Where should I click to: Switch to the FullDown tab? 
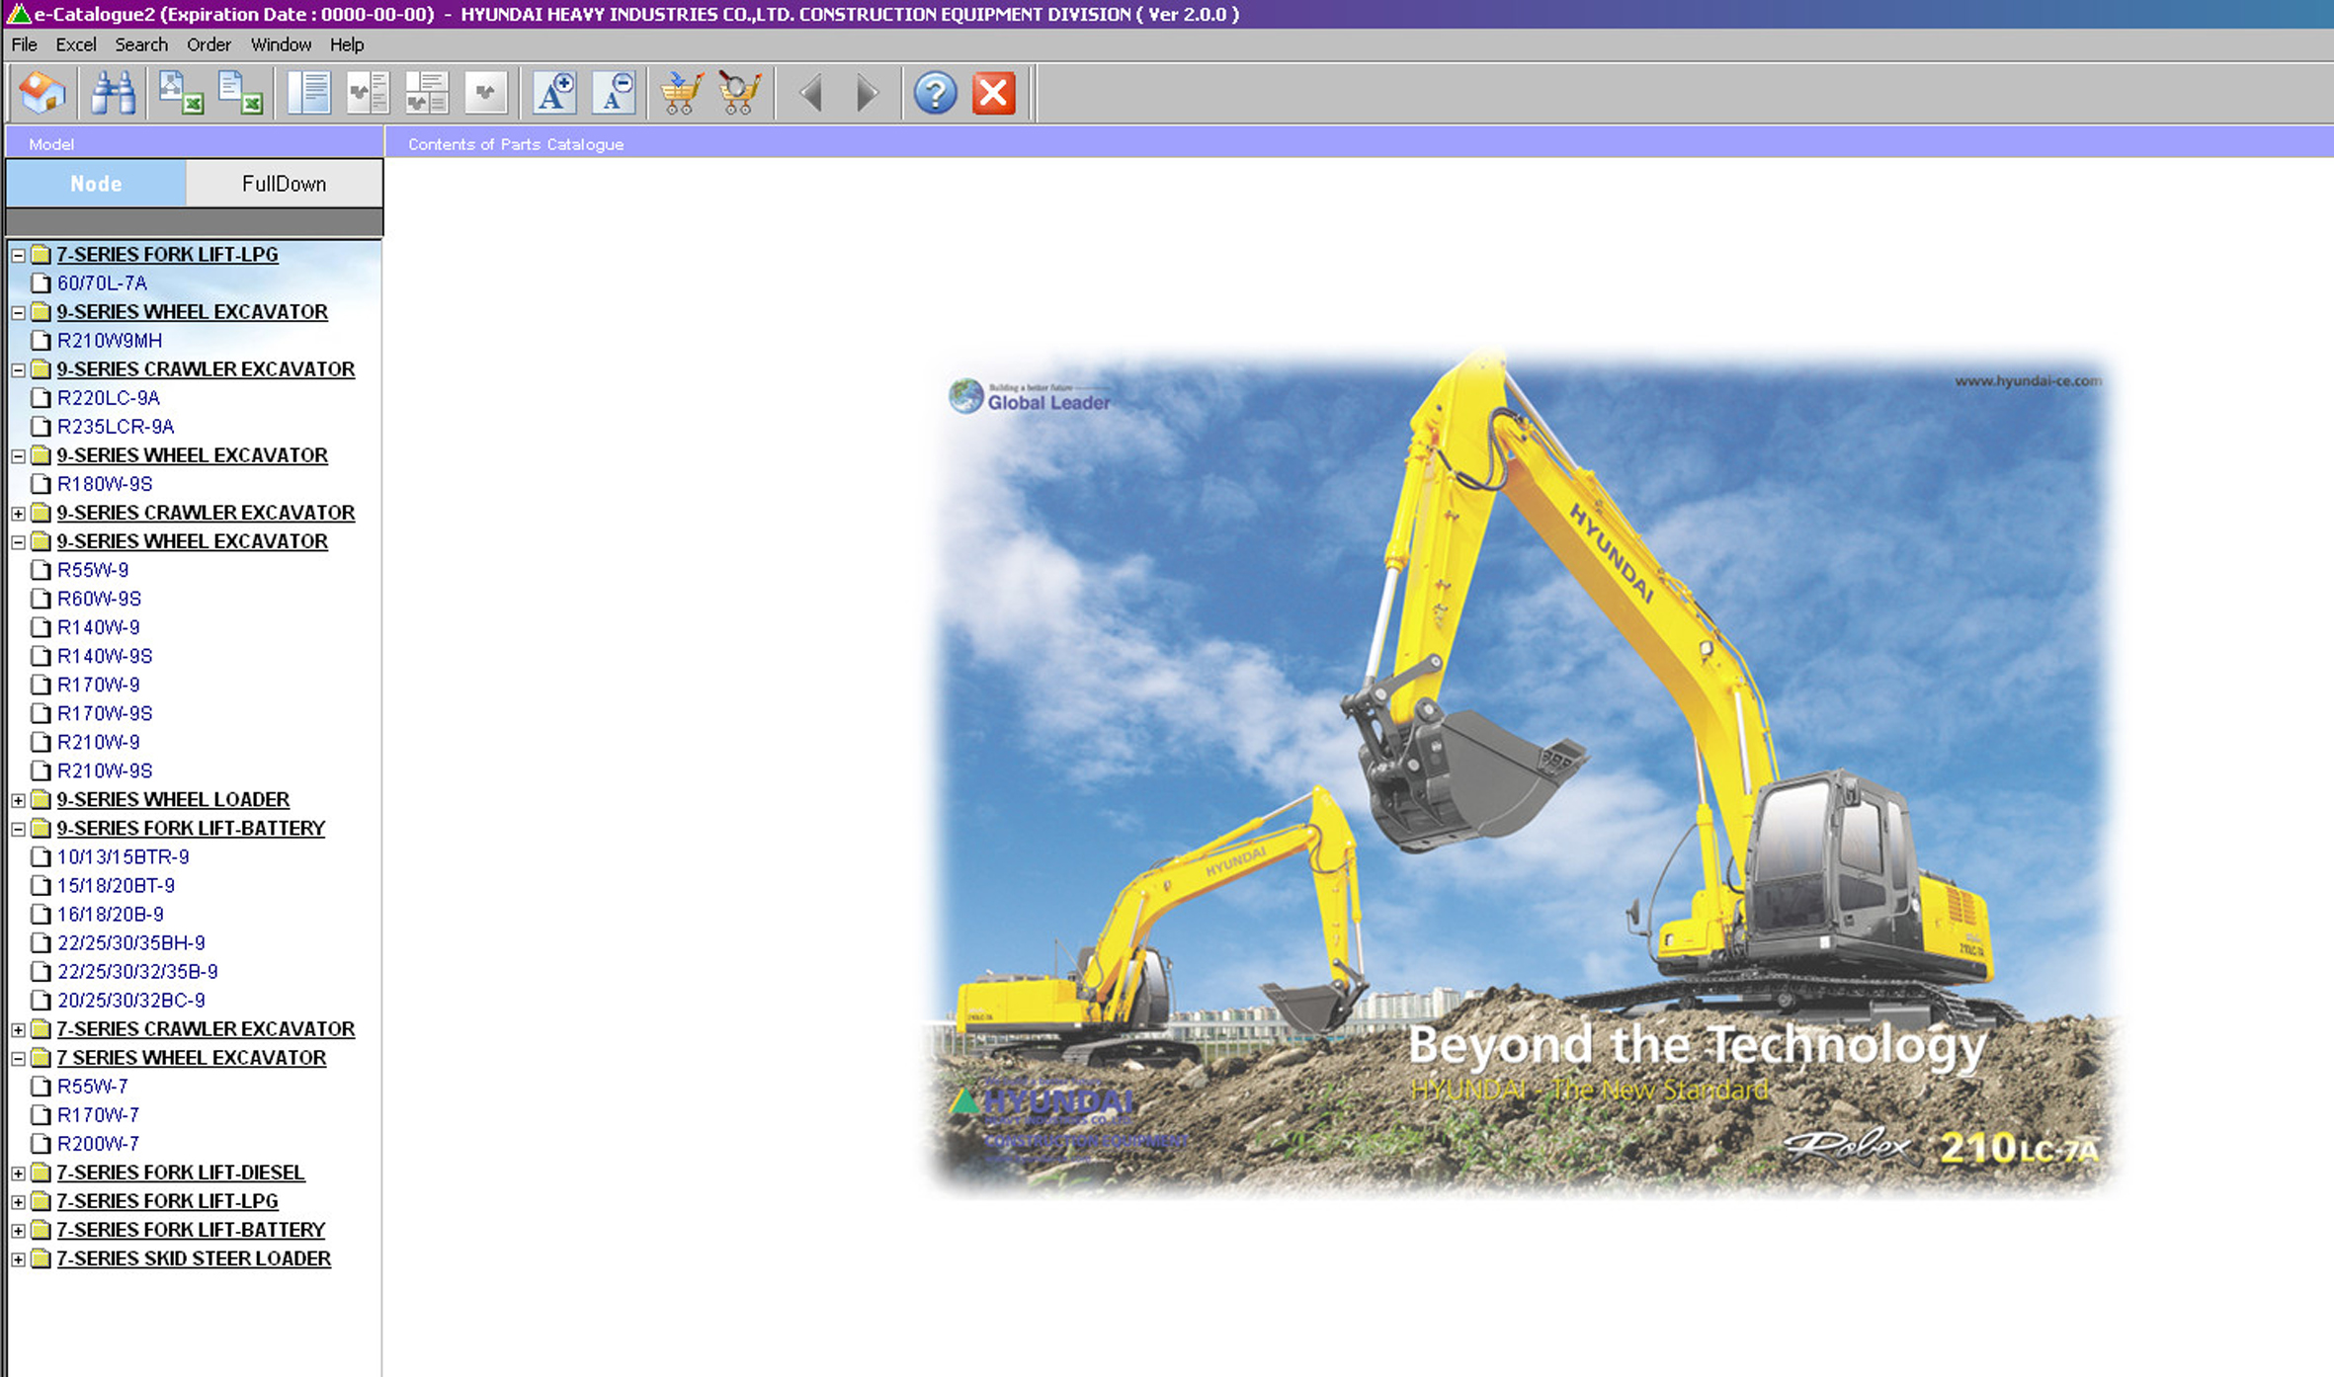(284, 184)
